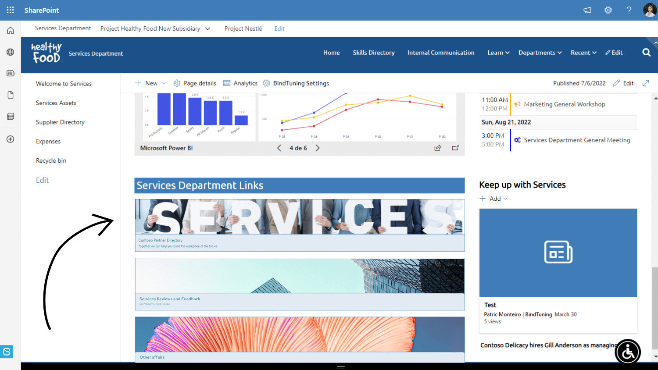658x370 pixels.
Task: Open the Project Nestlé hub link
Action: point(243,28)
